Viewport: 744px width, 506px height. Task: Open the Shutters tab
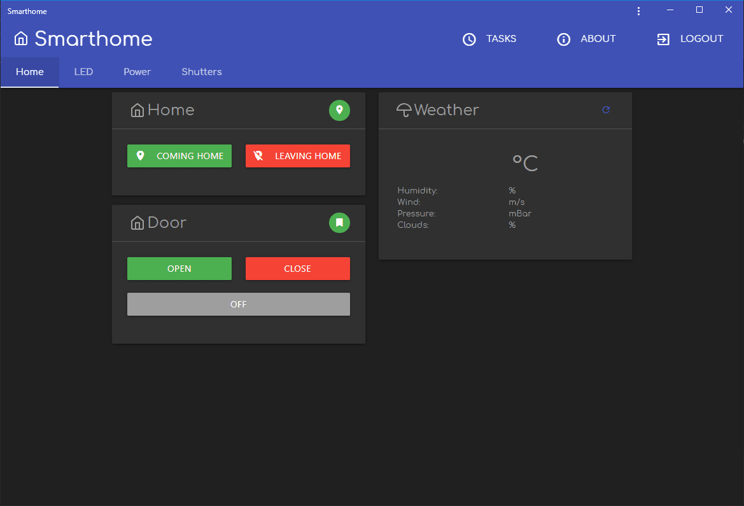click(x=202, y=72)
